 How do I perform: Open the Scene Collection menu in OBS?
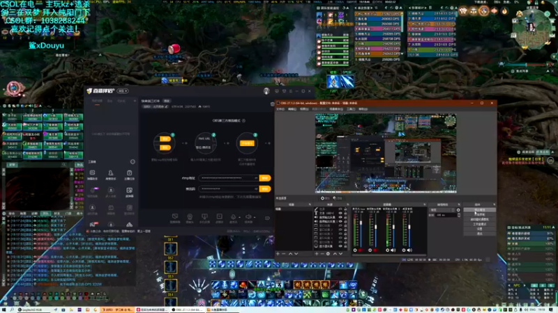(336, 109)
